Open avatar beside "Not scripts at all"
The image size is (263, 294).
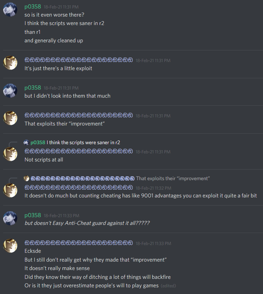[10, 154]
